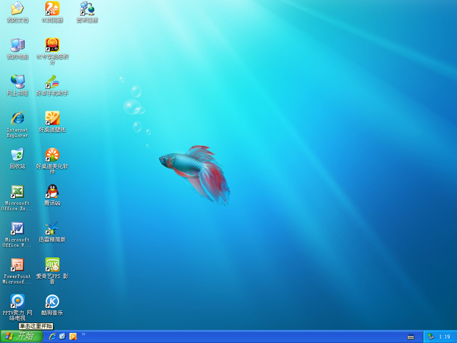
Task: Open the My Documents folder icon
Action: (17, 9)
